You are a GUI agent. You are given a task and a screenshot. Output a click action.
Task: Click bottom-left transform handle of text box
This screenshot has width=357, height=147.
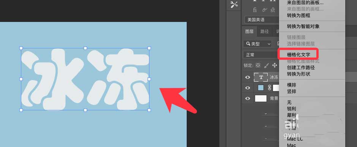tap(21, 110)
